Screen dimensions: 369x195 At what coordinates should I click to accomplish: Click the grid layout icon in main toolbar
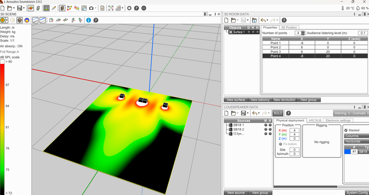pos(118,8)
